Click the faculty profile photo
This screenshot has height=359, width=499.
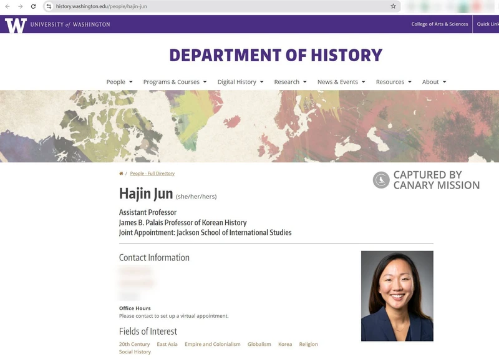click(397, 296)
